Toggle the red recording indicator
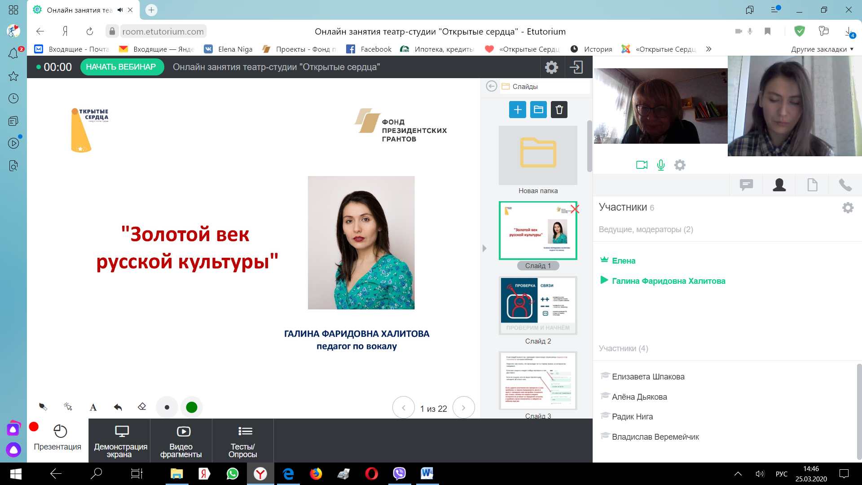Image resolution: width=862 pixels, height=485 pixels. click(x=34, y=427)
